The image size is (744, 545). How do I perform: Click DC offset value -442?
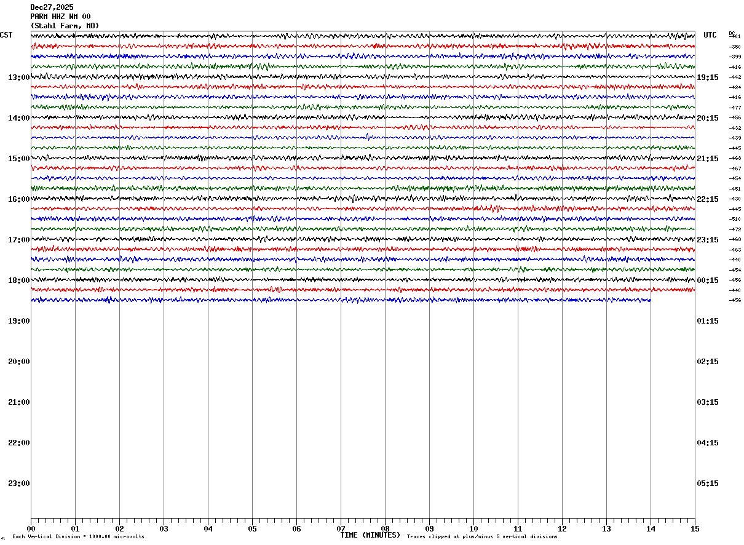pos(735,77)
